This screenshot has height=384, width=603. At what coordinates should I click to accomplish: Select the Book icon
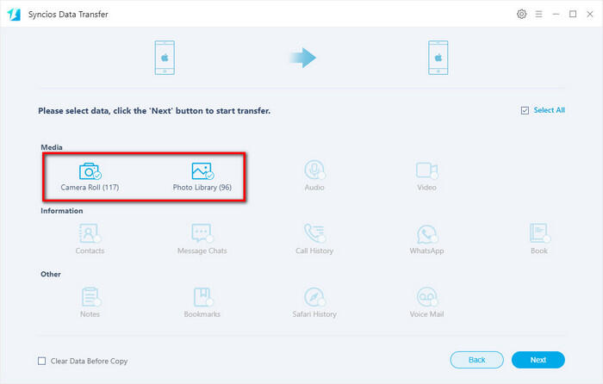[x=538, y=234]
